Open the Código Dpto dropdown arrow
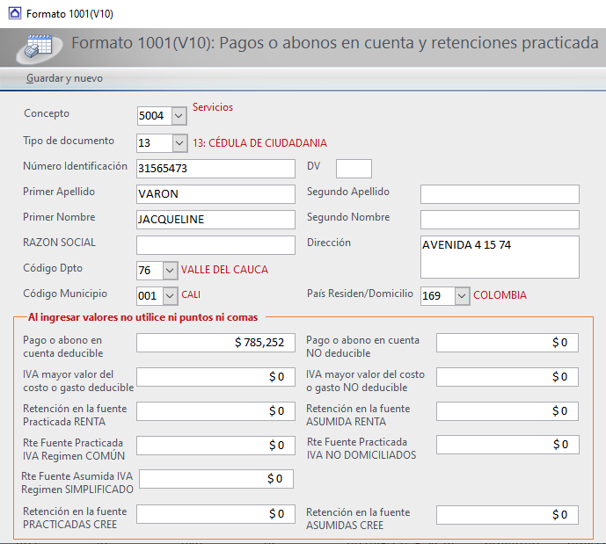606x544 pixels. pos(170,271)
